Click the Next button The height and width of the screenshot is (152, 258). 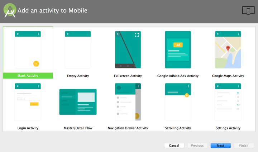pos(221,146)
